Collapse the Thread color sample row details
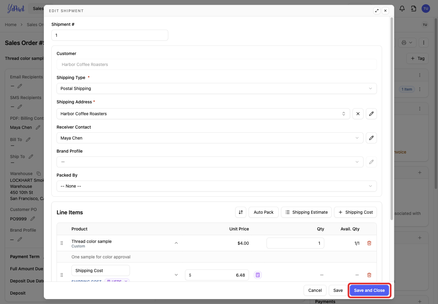438x304 pixels. (x=176, y=243)
